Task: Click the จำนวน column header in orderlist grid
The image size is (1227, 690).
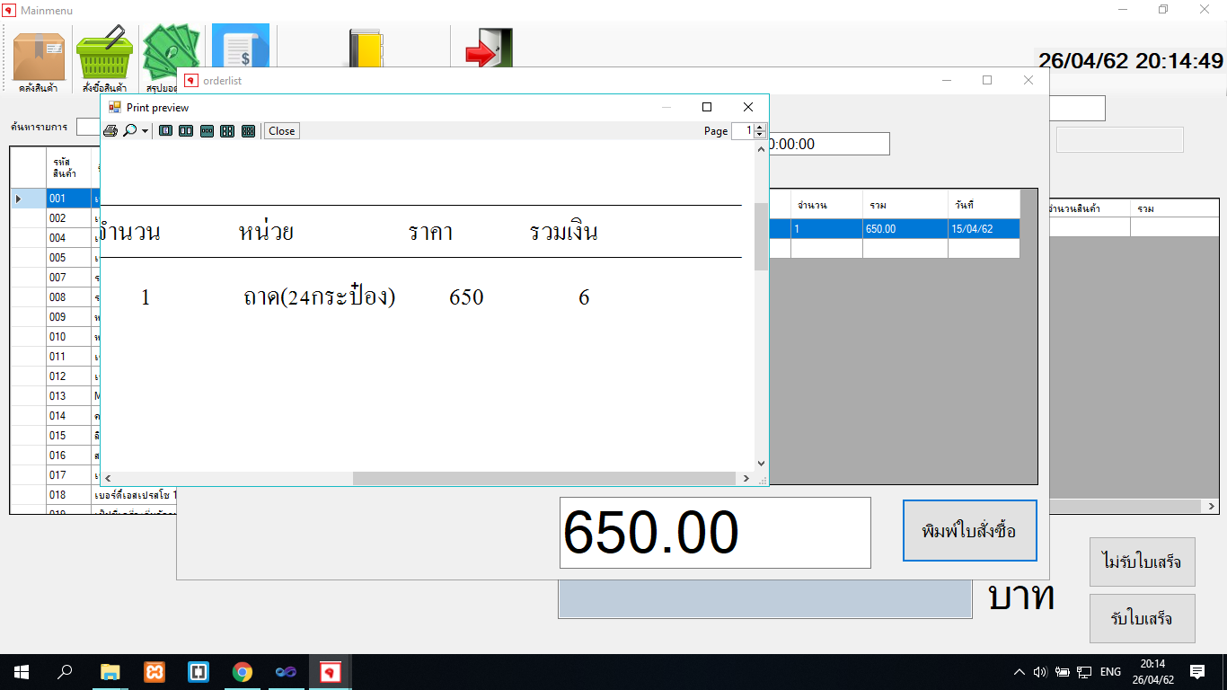Action: [826, 205]
